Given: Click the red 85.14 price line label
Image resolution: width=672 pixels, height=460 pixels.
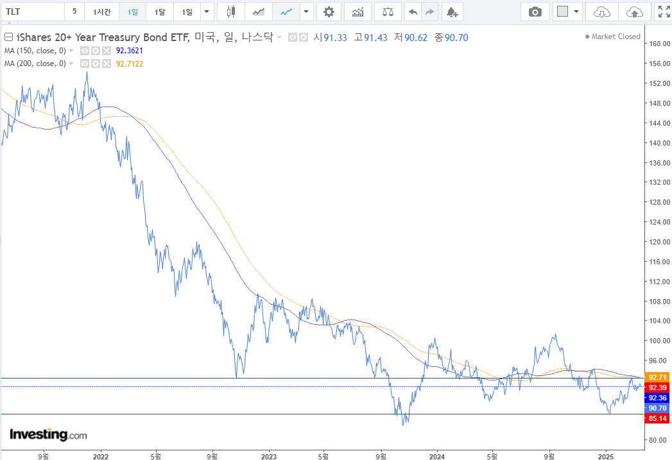Looking at the screenshot, I should tap(657, 418).
